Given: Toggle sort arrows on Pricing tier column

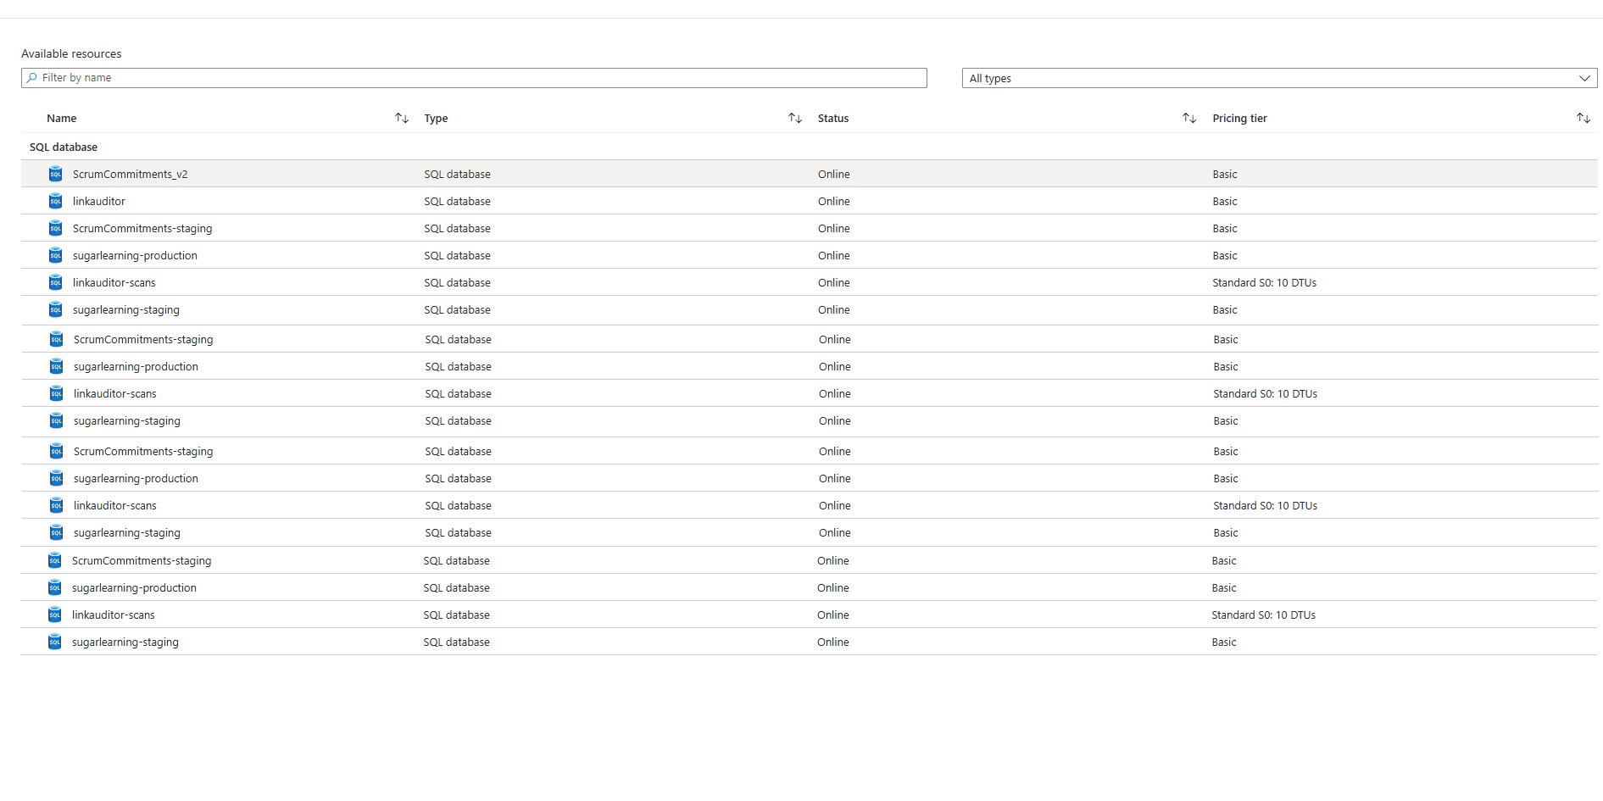Looking at the screenshot, I should [x=1583, y=118].
